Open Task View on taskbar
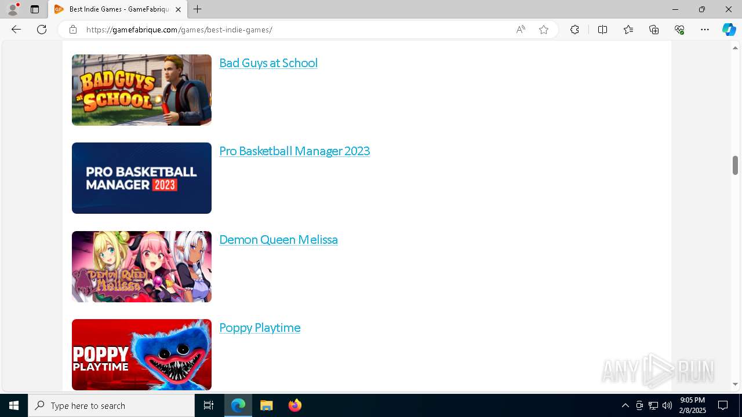Screen dimensions: 742x417 click(x=209, y=405)
